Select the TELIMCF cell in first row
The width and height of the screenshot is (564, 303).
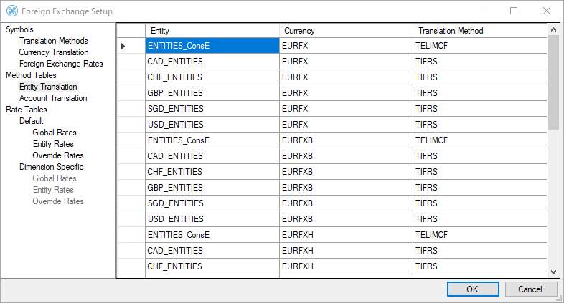[479, 46]
